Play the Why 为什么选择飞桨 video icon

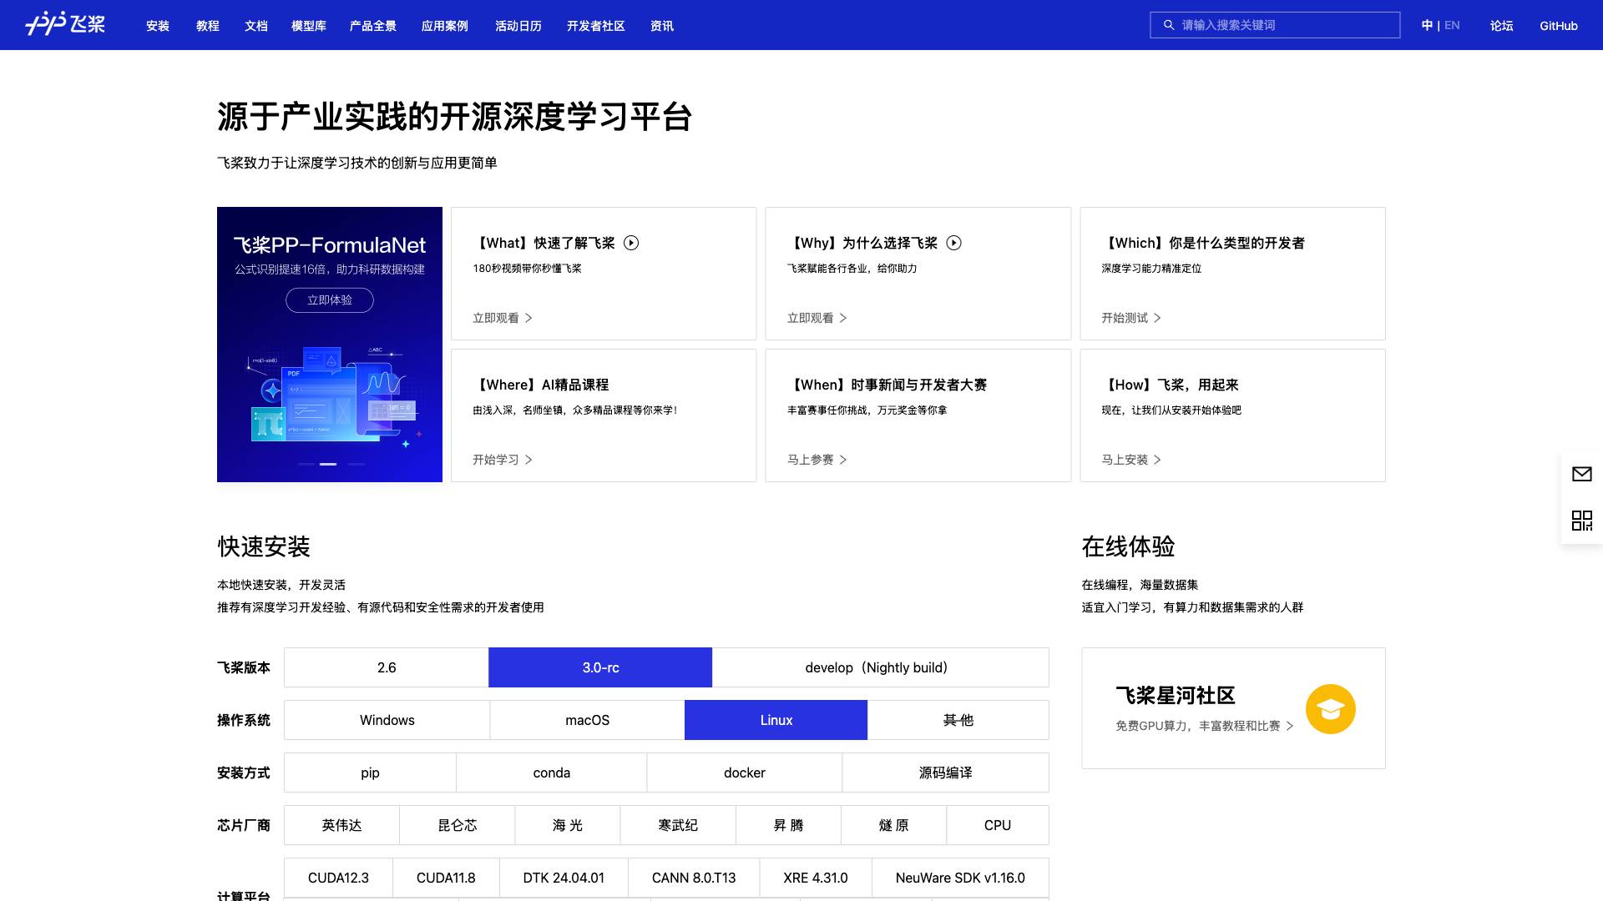pyautogui.click(x=954, y=243)
